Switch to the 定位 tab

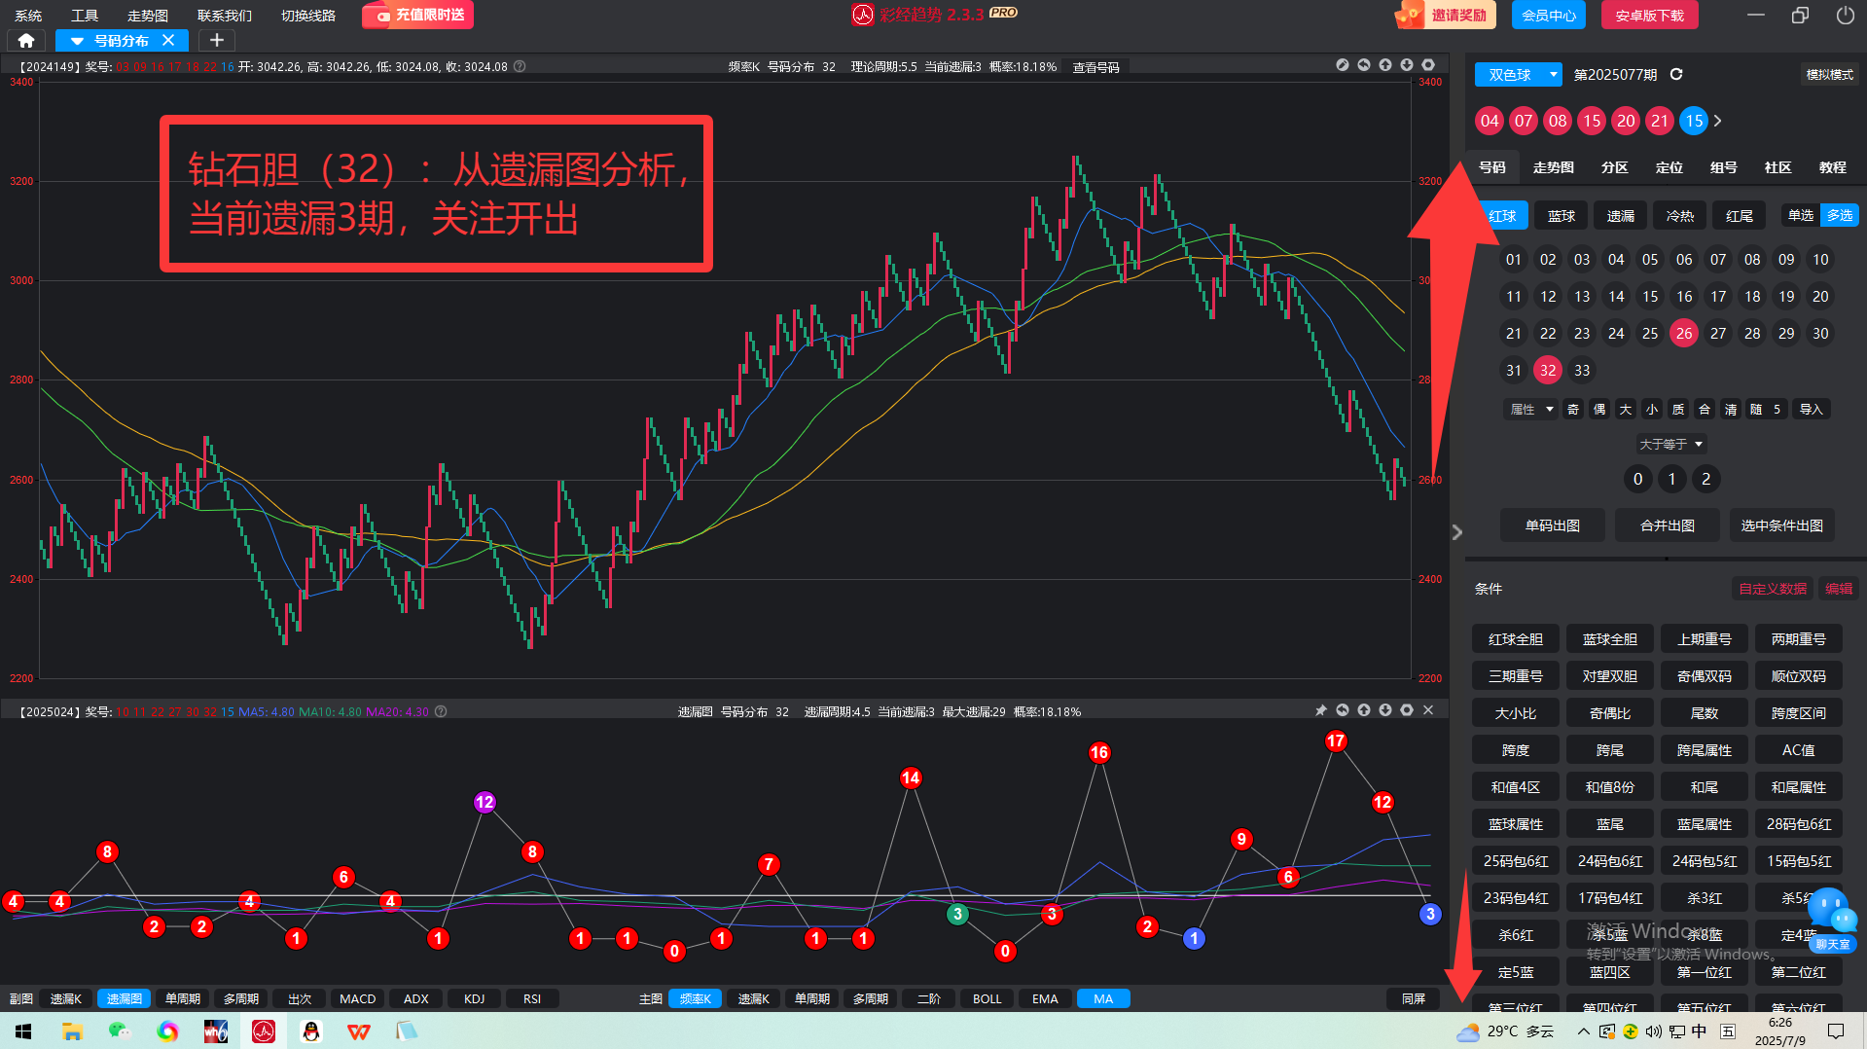(1670, 167)
